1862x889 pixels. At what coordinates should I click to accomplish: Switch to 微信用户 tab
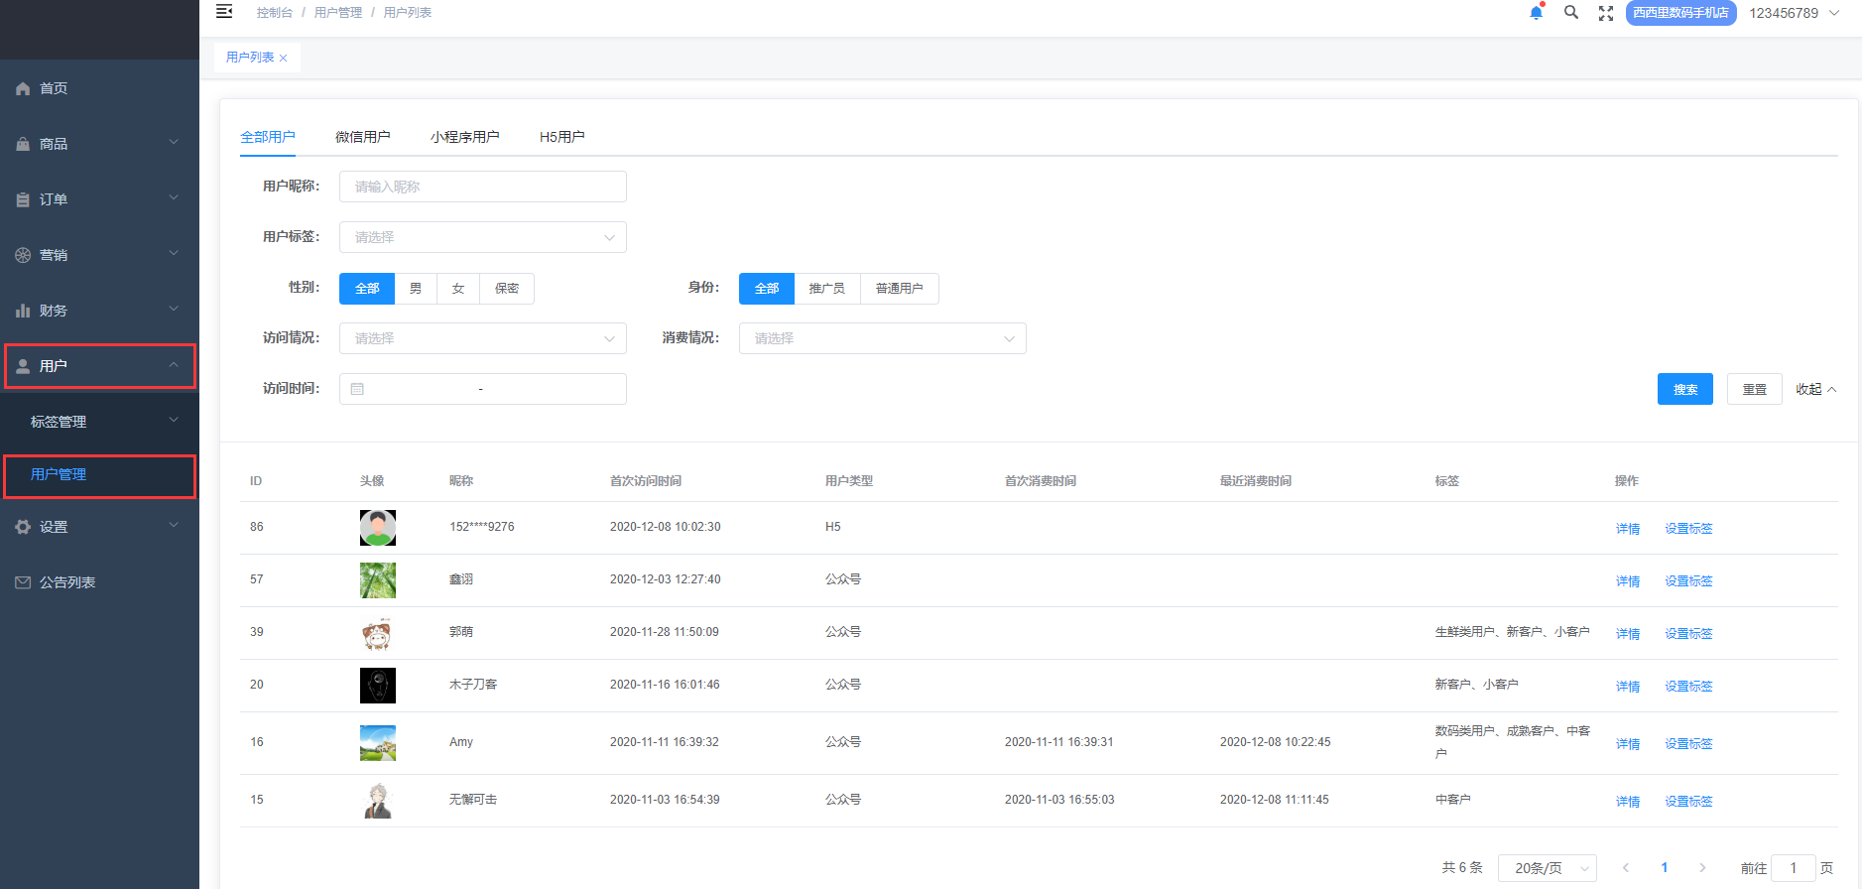362,137
